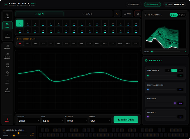Adjust the Spectral Denoise slider

pos(161,89)
